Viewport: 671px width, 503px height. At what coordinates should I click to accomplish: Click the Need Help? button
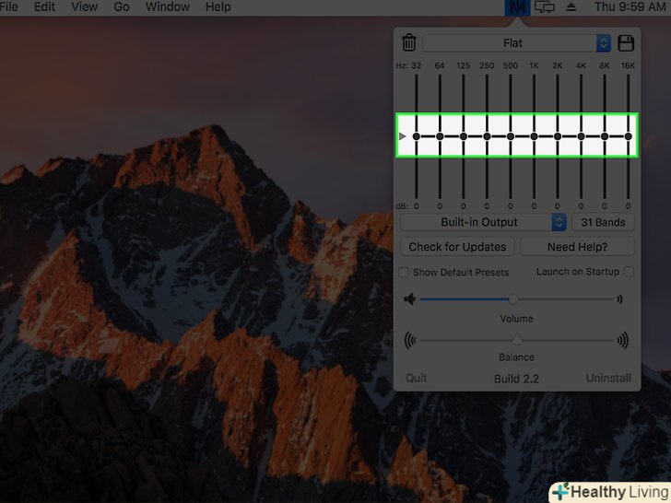tap(577, 247)
